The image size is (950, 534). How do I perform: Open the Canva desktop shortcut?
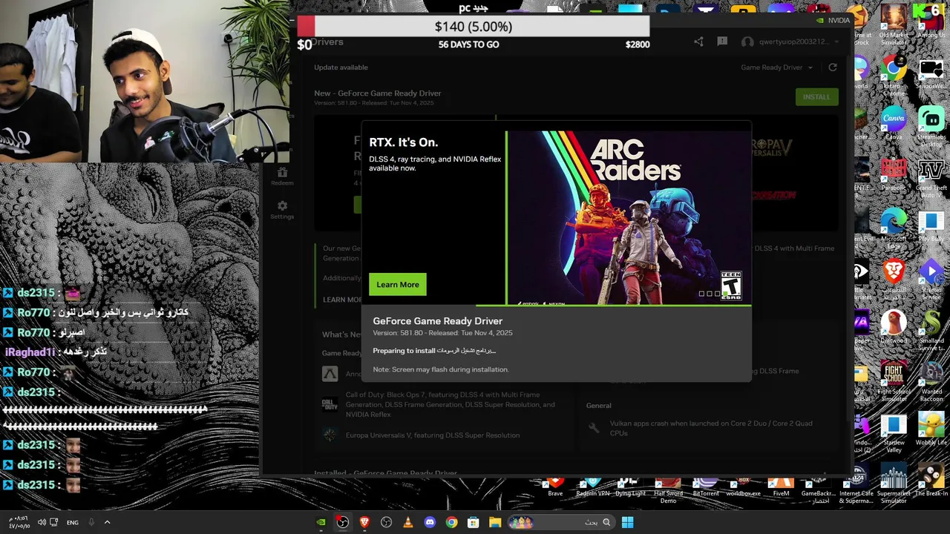pos(894,124)
